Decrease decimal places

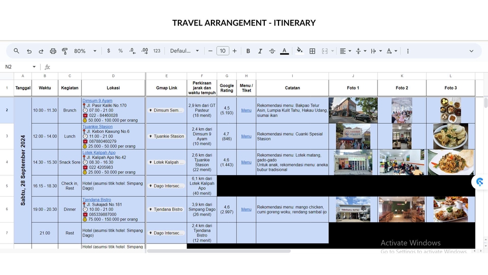pyautogui.click(x=132, y=51)
